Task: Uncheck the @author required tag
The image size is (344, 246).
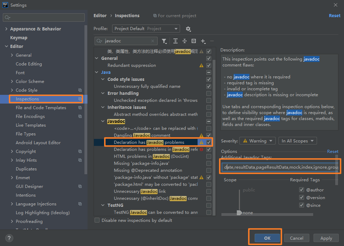Action: pyautogui.click(x=302, y=190)
